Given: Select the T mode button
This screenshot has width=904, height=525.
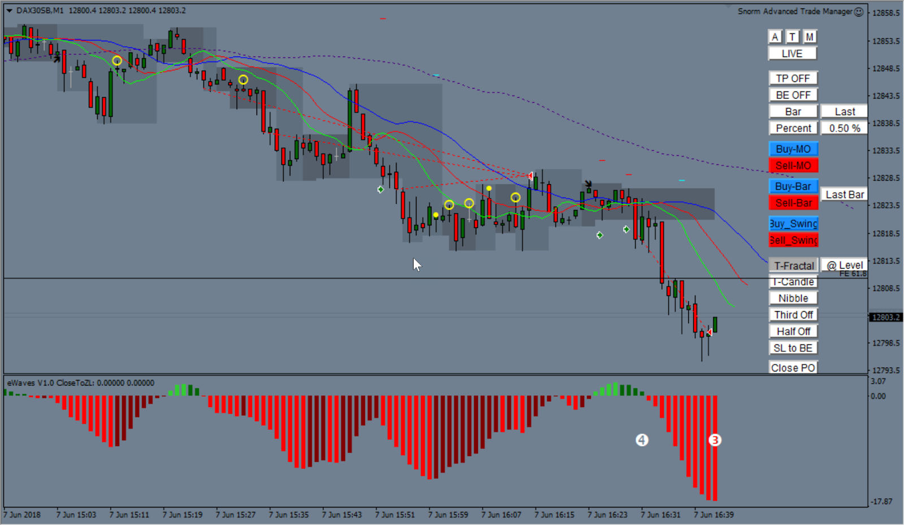Looking at the screenshot, I should (792, 37).
